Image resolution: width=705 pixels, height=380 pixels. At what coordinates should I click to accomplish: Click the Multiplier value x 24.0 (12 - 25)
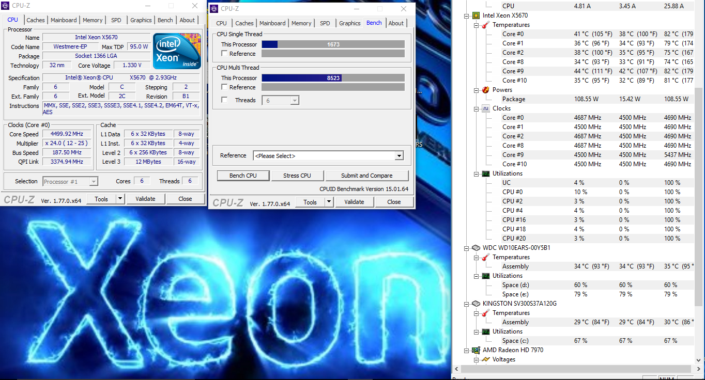point(68,144)
